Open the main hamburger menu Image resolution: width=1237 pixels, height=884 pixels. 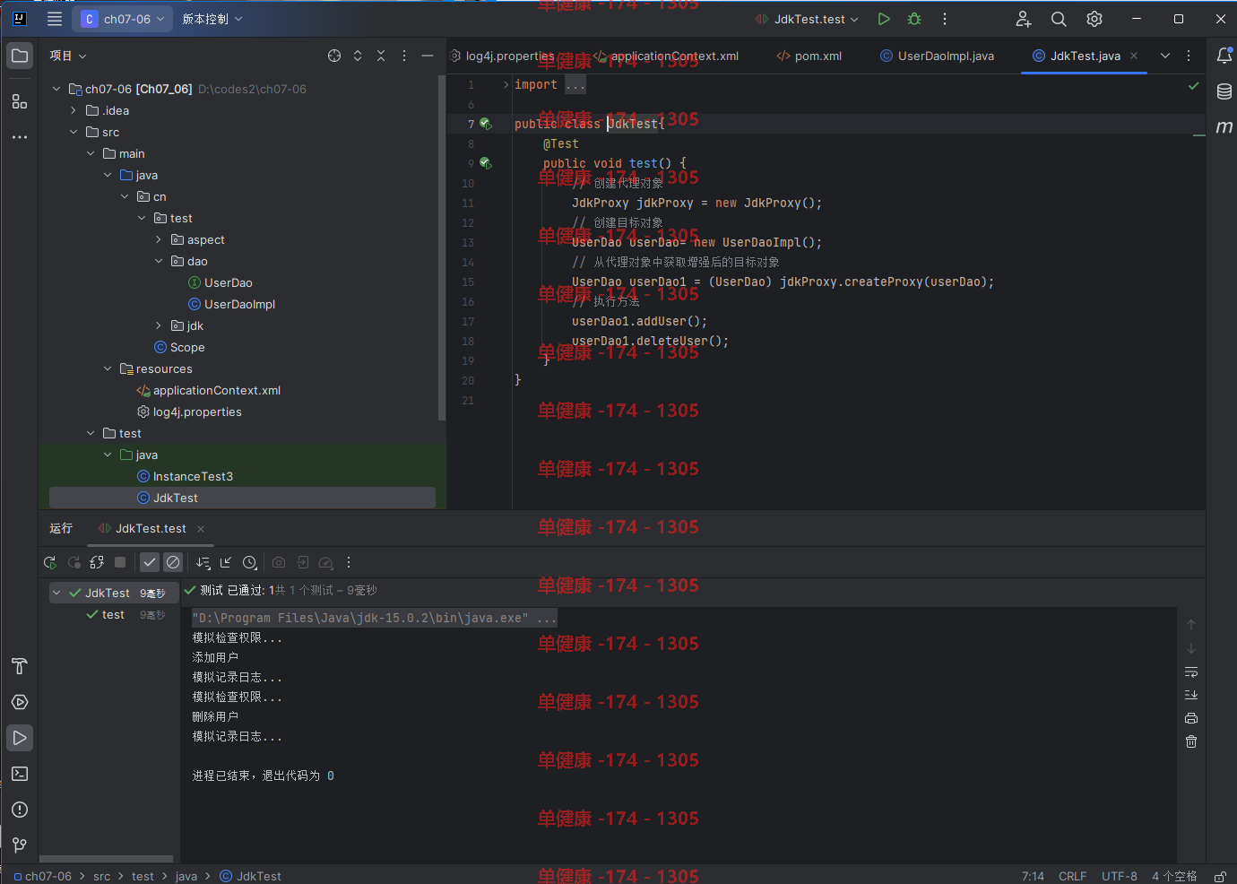click(x=55, y=19)
